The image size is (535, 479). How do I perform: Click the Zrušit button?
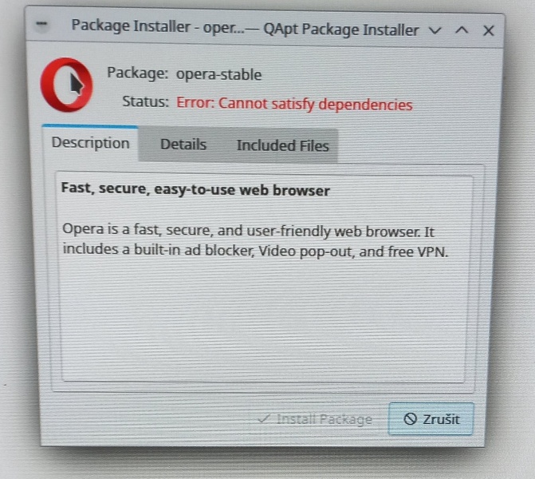(431, 419)
